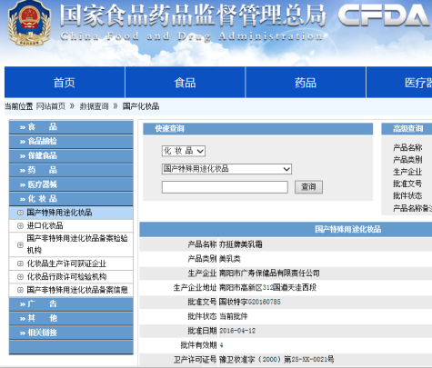Click 批准文号 label in advanced search
432x368 pixels.
pyautogui.click(x=407, y=184)
